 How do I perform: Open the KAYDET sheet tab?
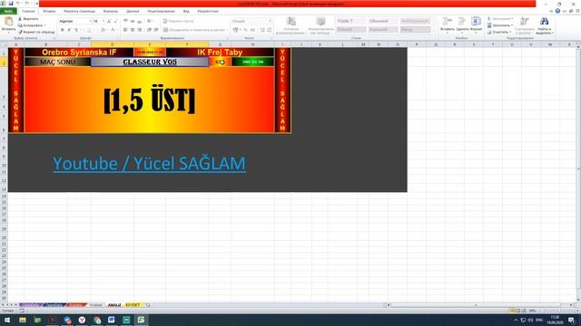(x=133, y=305)
